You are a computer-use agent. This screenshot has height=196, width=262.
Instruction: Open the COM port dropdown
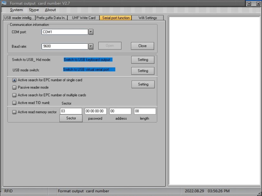click(90, 32)
